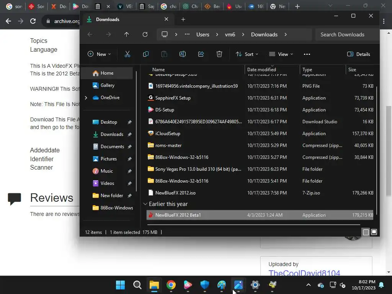Add a new Explorer tab
Image resolution: width=392 pixels, height=294 pixels.
tap(183, 19)
